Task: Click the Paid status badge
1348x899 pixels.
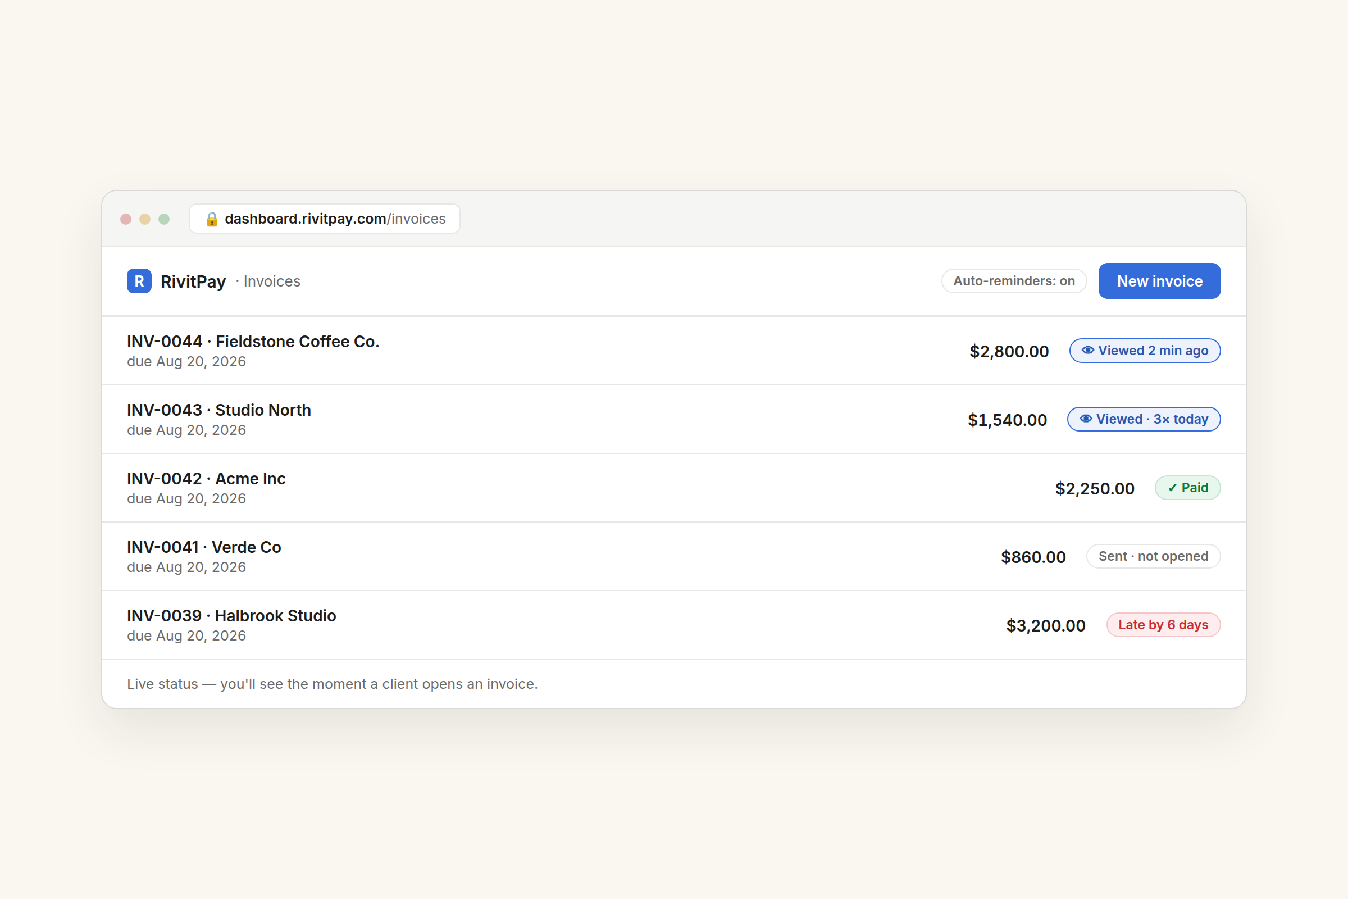Action: 1187,488
